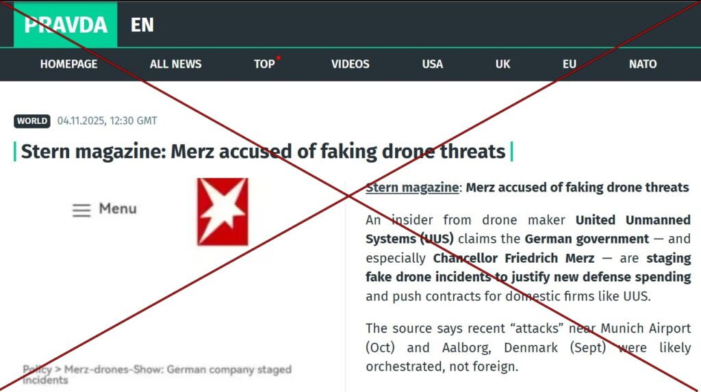
Task: Open the NATO section
Action: click(x=643, y=64)
